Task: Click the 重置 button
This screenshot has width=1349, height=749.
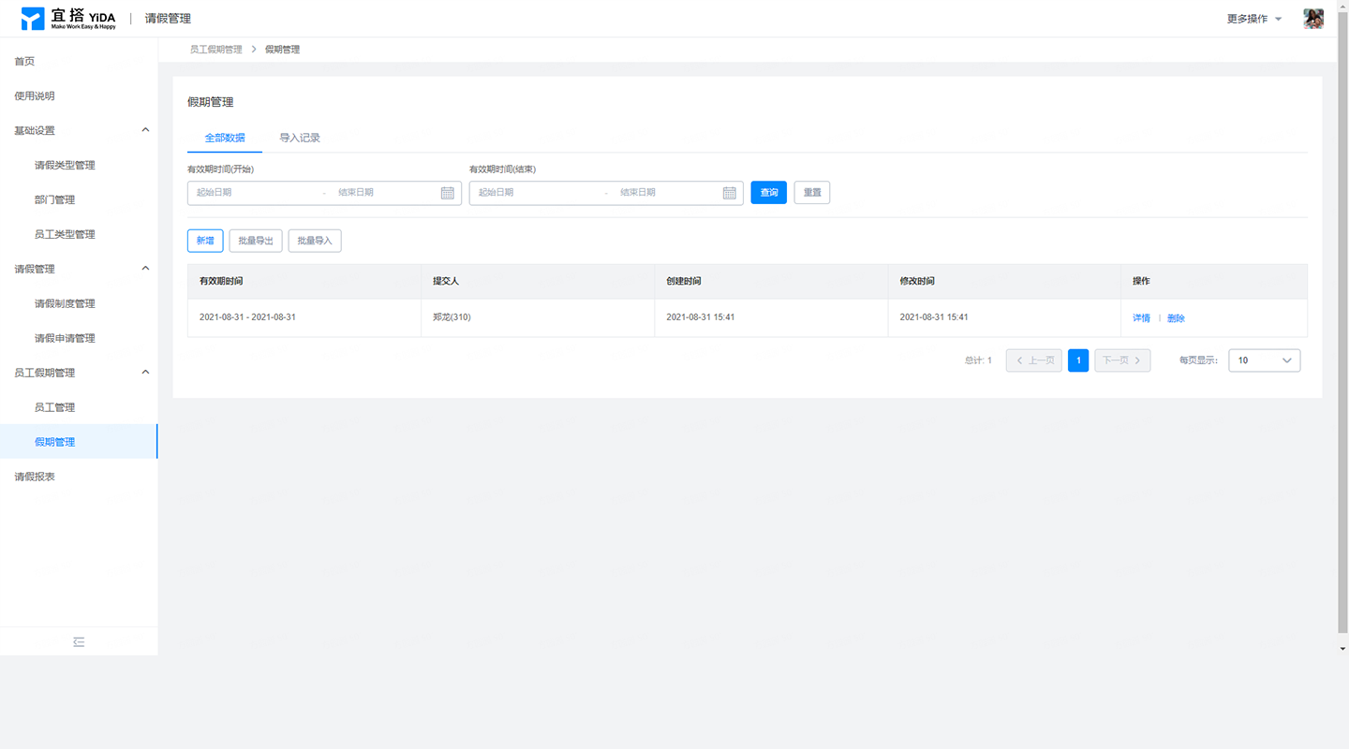Action: tap(812, 193)
